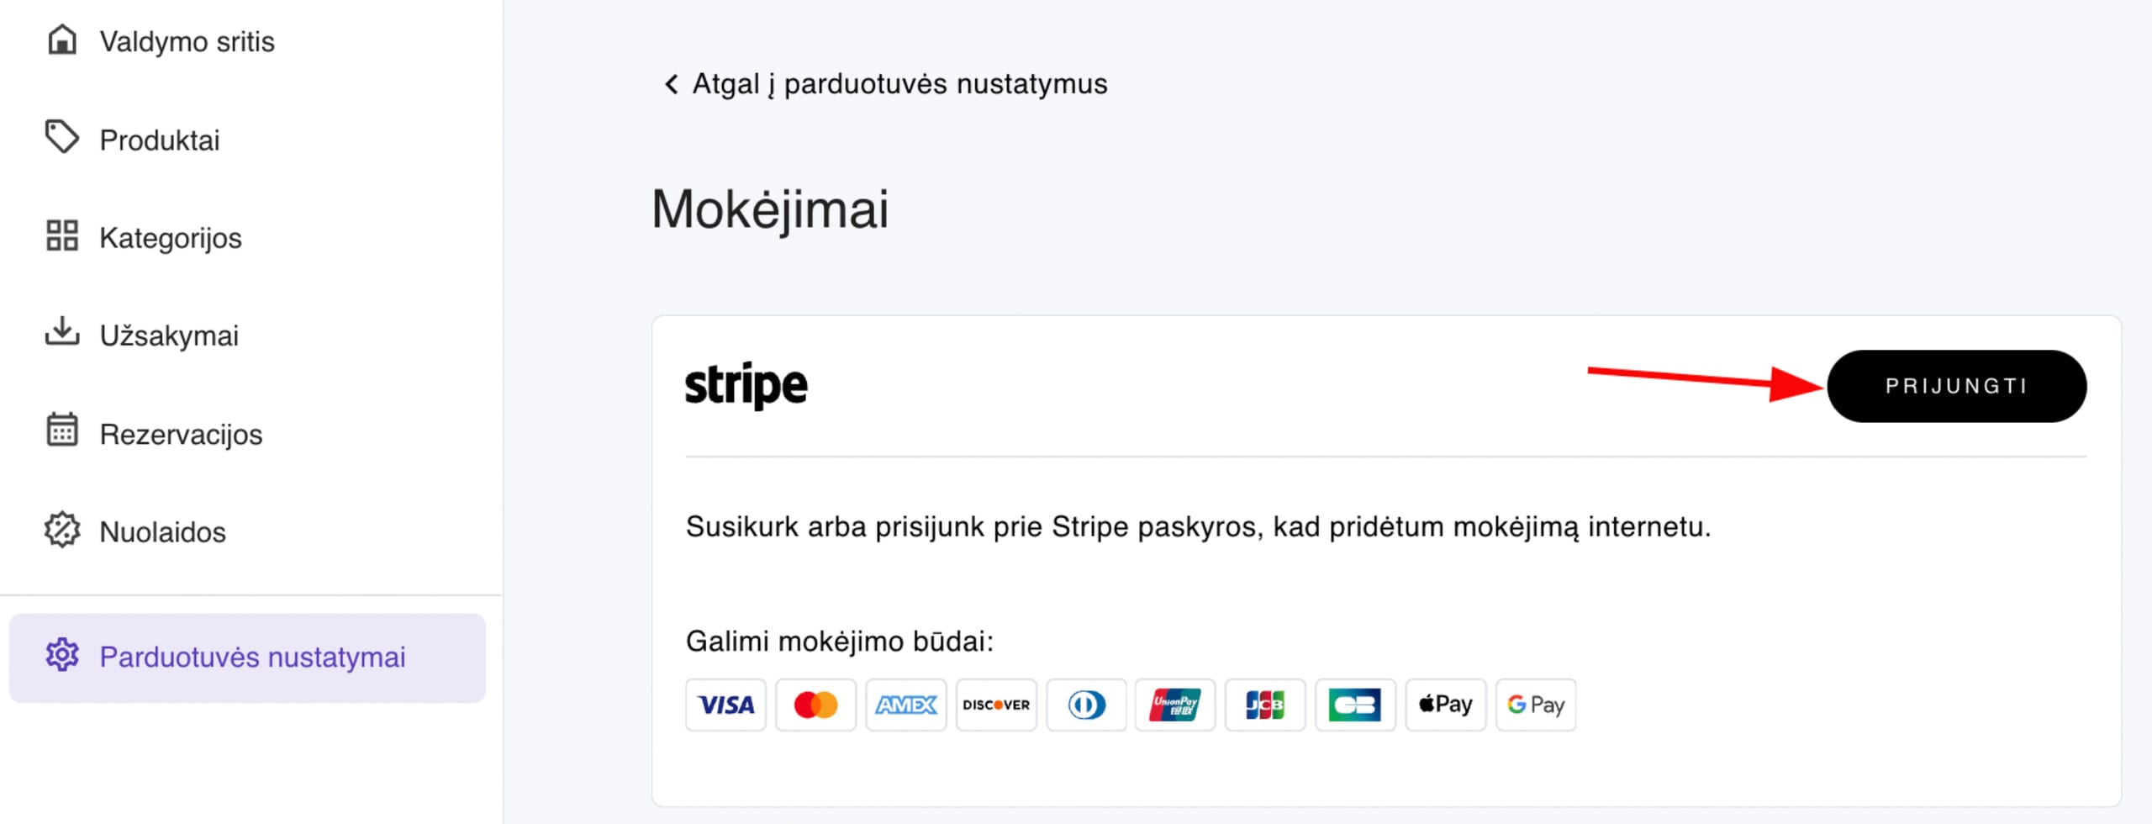Image resolution: width=2152 pixels, height=824 pixels.
Task: Click the Google Pay icon
Action: [1535, 705]
